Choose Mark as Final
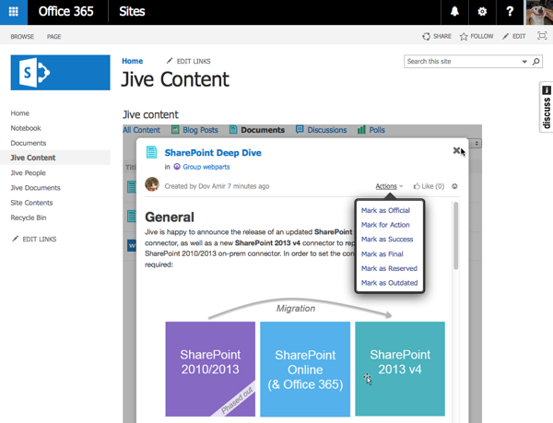Screen dimensions: 553x423 pyautogui.click(x=382, y=254)
